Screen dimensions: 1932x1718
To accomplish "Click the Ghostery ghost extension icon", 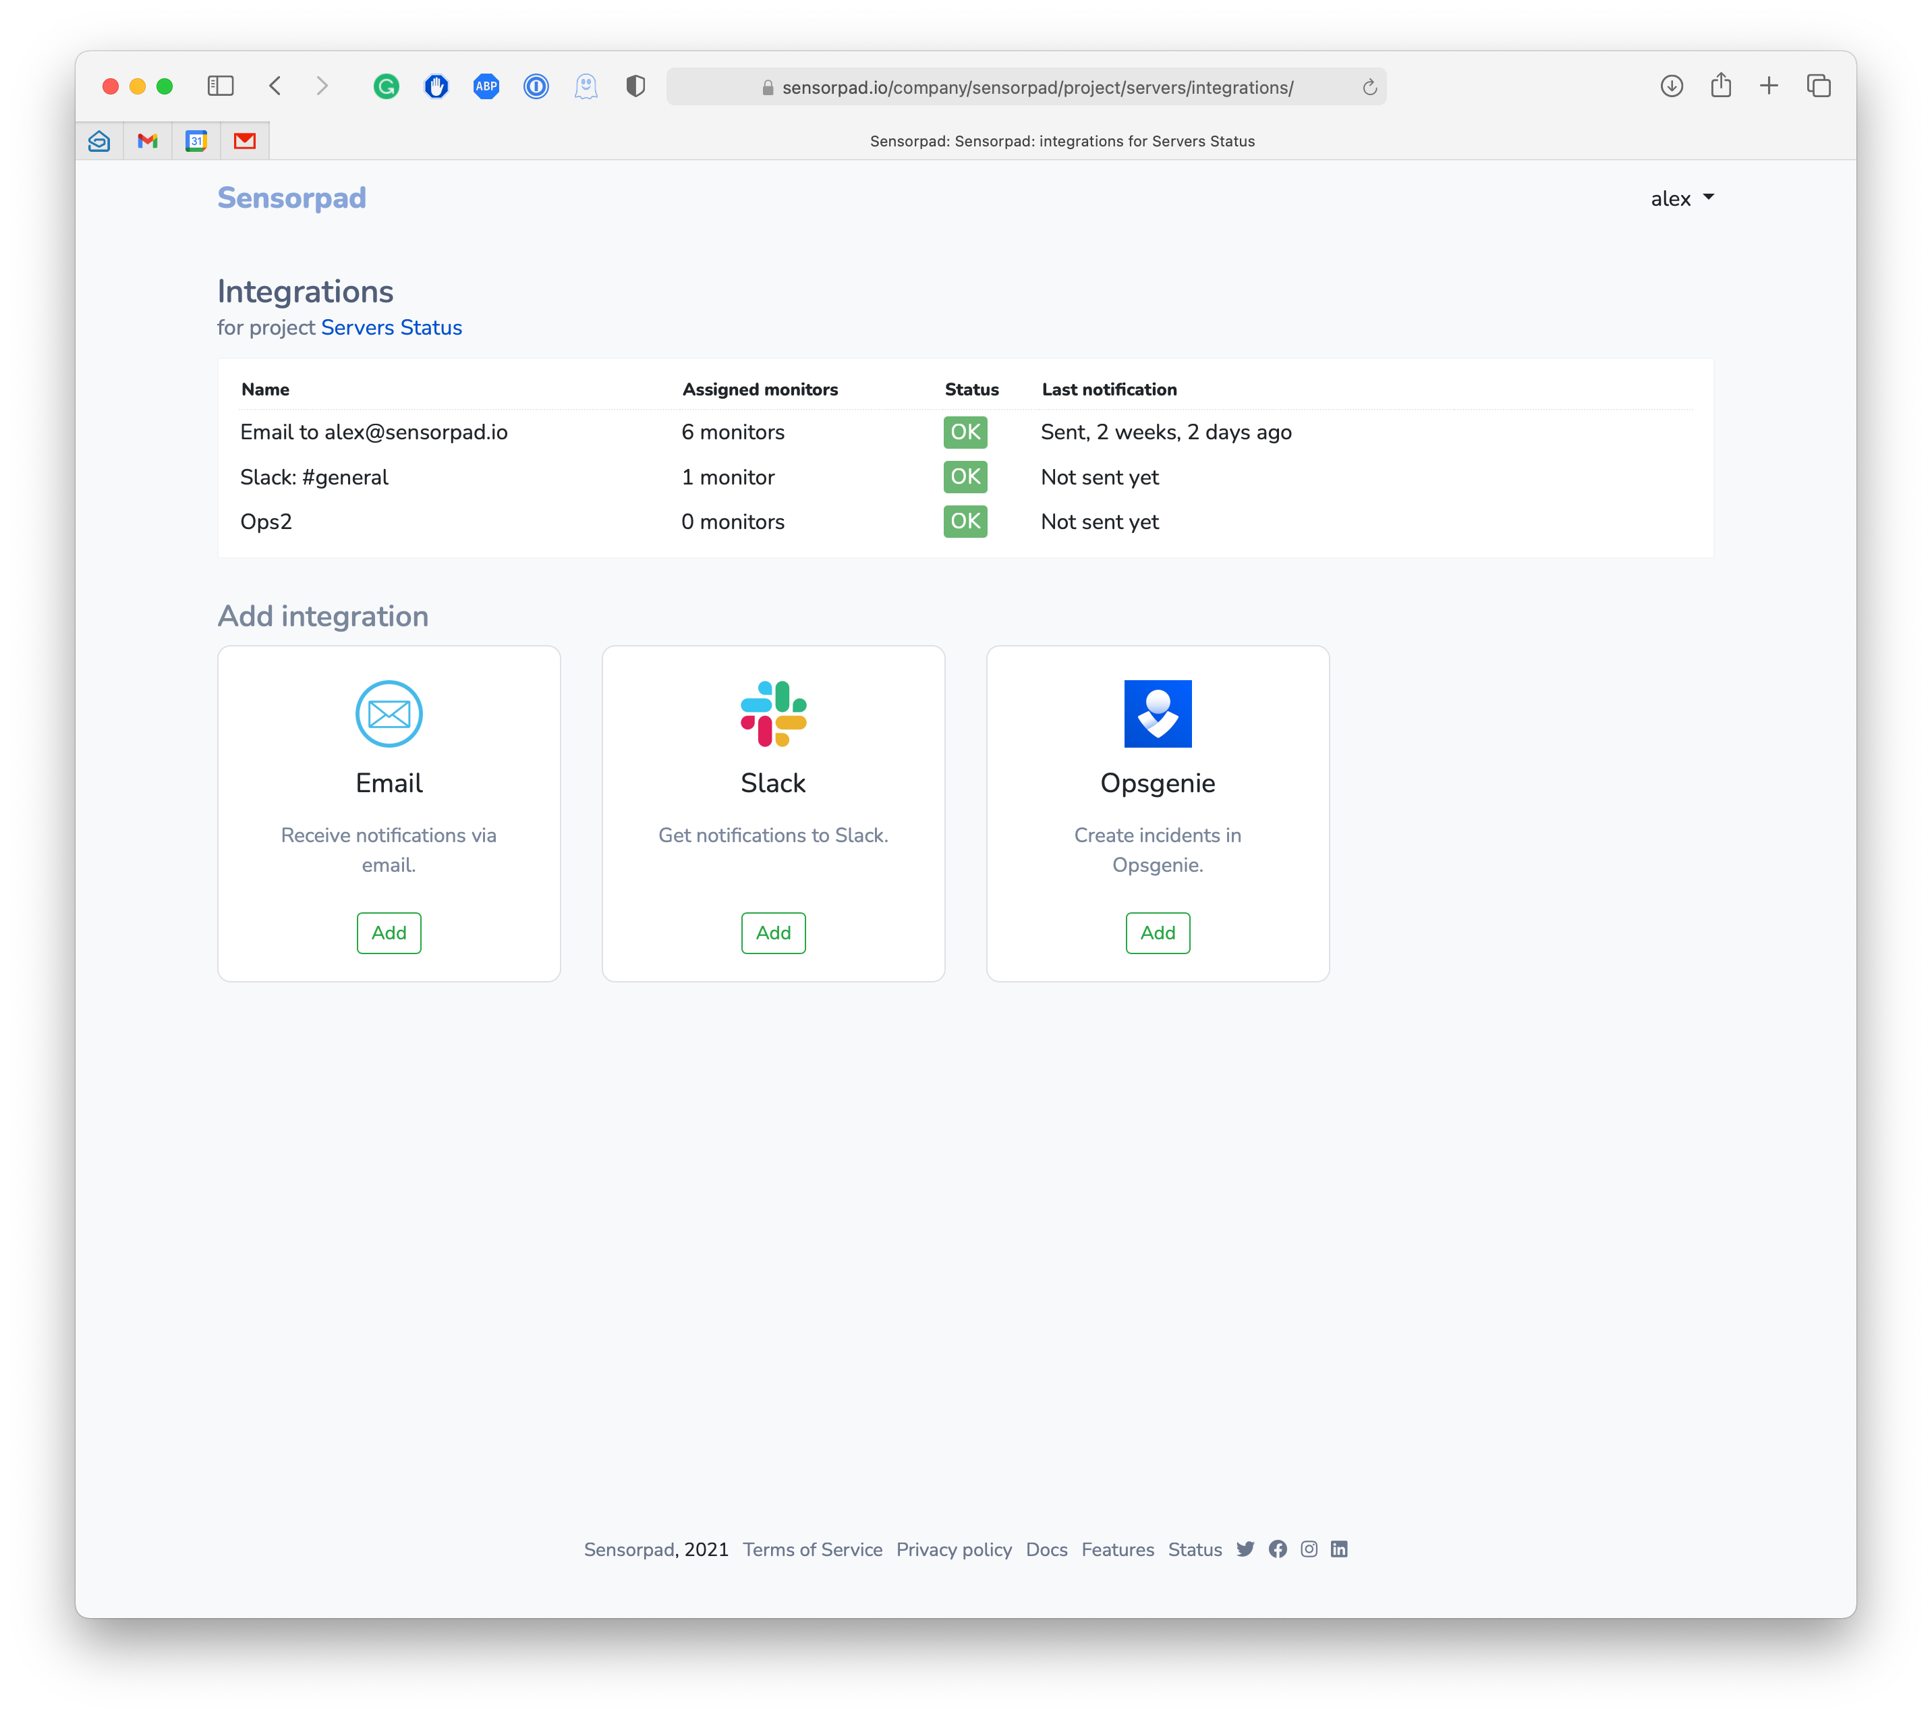I will coord(586,87).
